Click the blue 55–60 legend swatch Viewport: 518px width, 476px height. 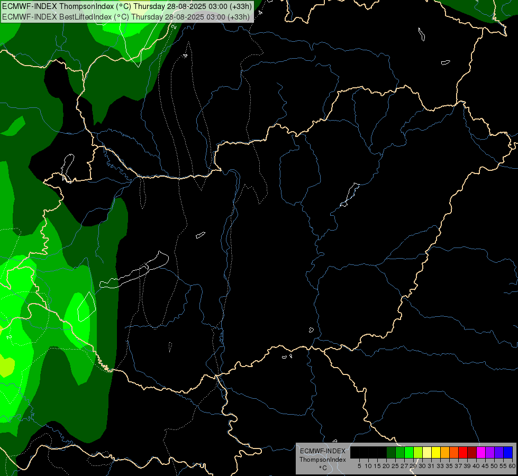508,452
